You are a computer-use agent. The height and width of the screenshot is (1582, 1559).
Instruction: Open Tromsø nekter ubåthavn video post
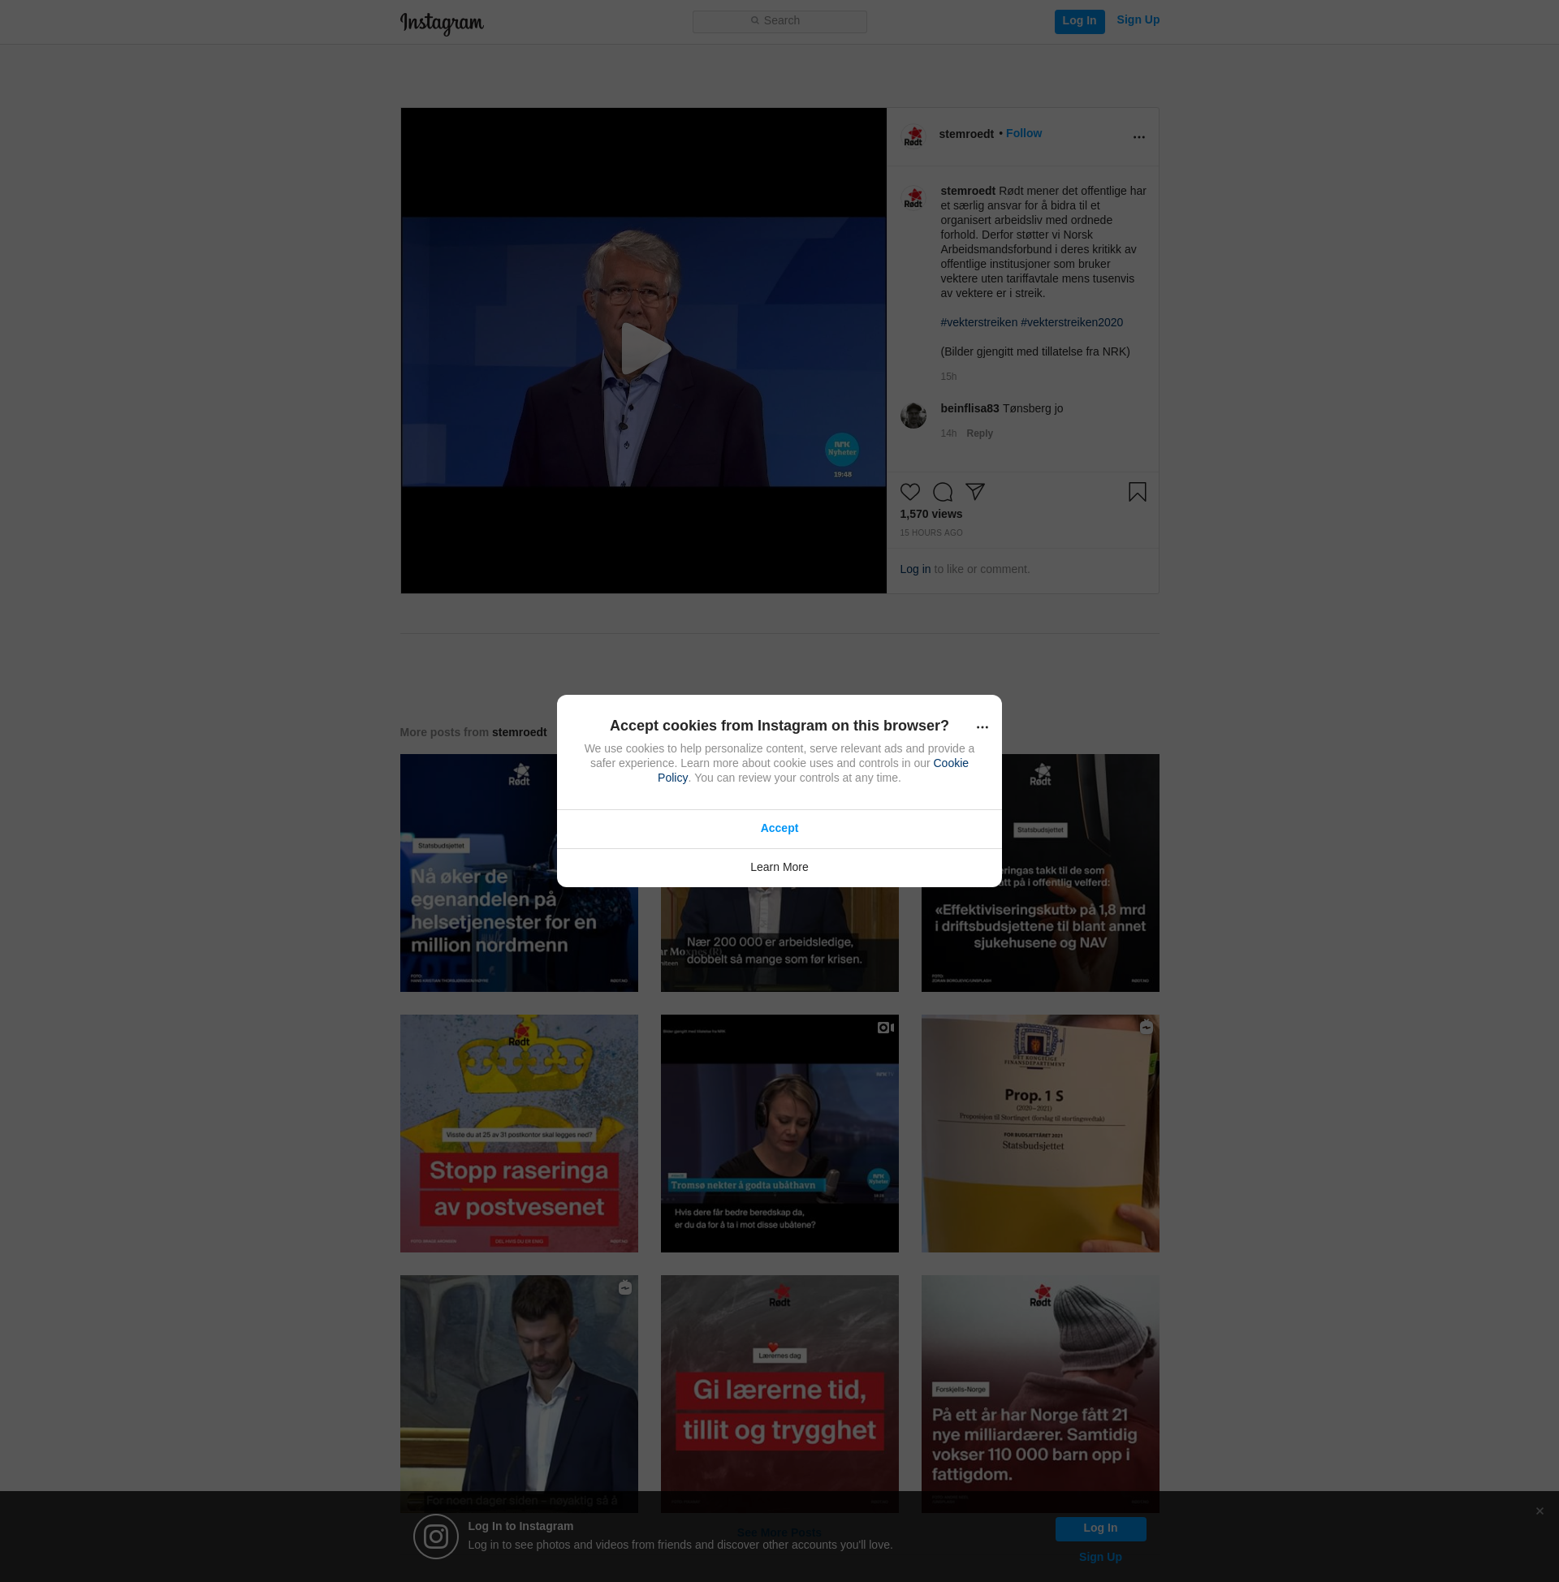tap(779, 1133)
